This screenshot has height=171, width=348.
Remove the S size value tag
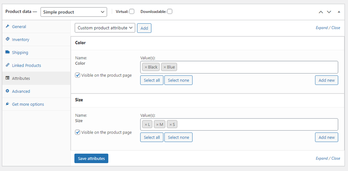171,125
